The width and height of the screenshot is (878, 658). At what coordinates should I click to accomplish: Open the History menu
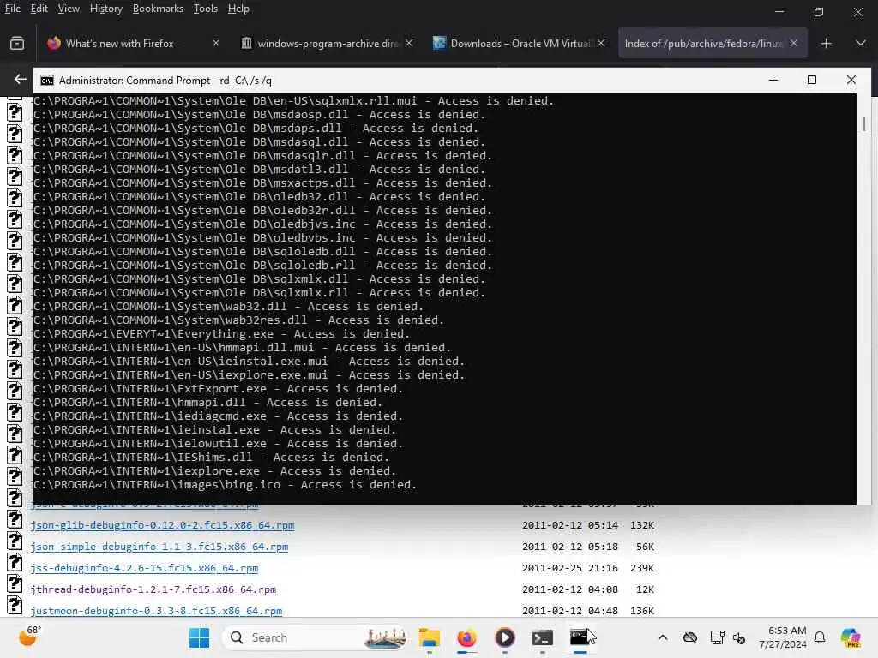(105, 9)
